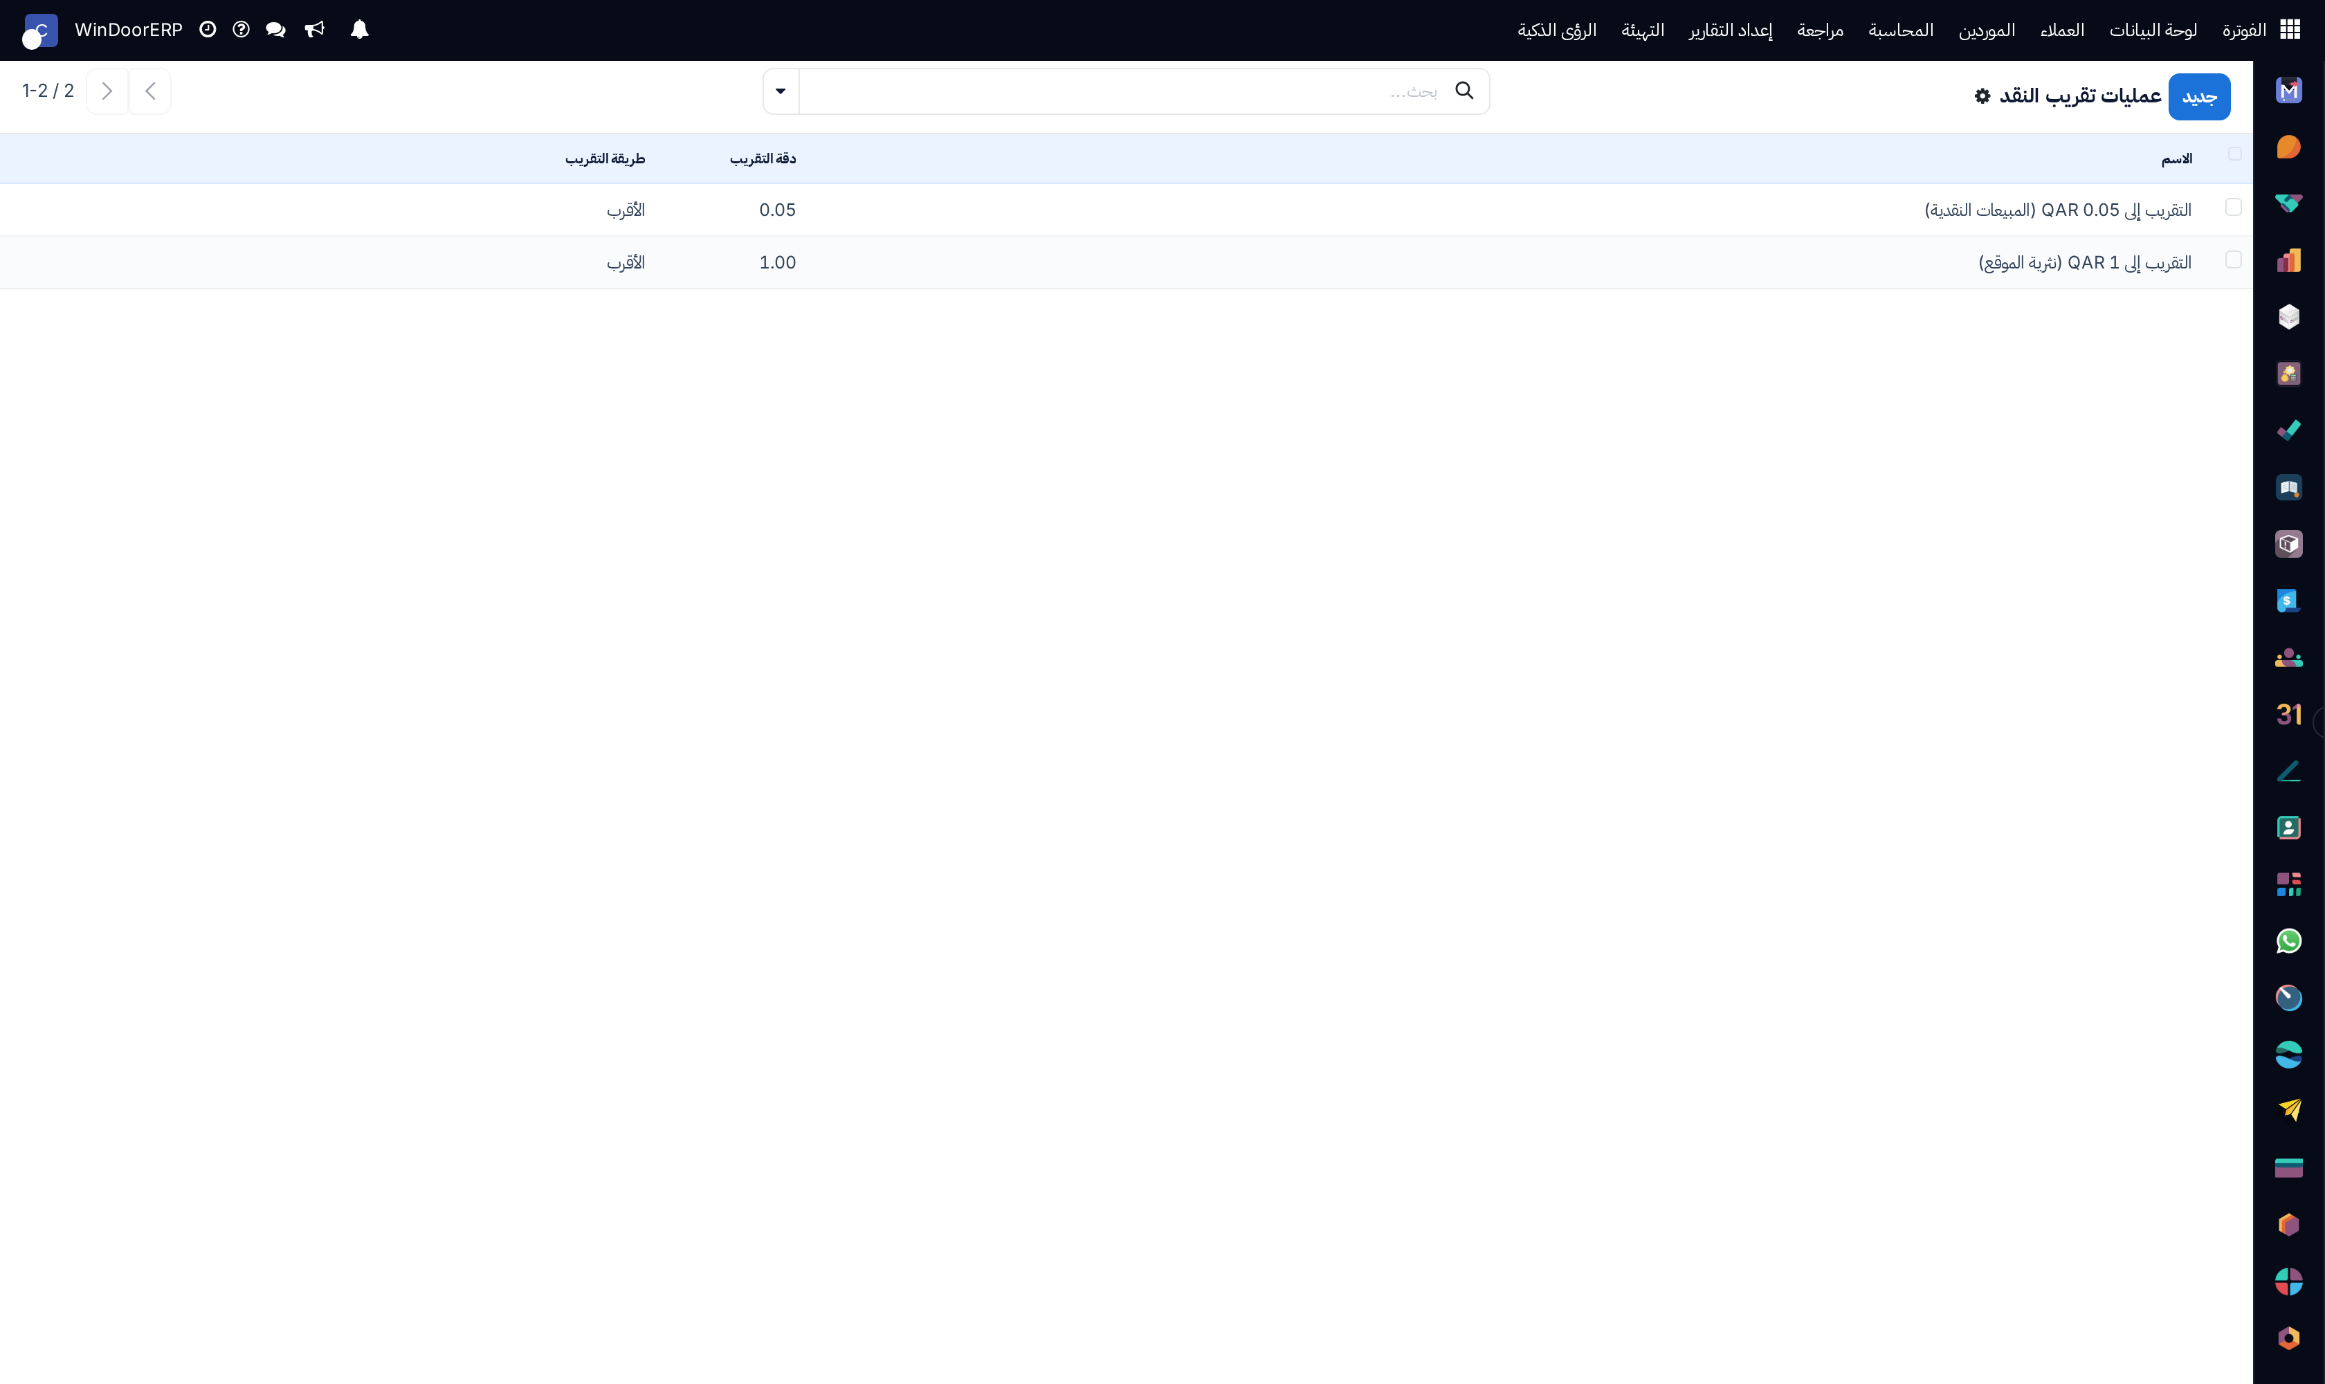Open the white cube app icon
This screenshot has width=2325, height=1384.
tap(2288, 317)
